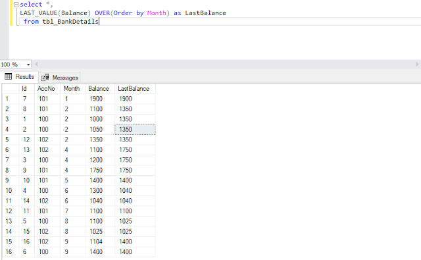
Task: Click Balance cell 1900 in row 1
Action: [100, 99]
